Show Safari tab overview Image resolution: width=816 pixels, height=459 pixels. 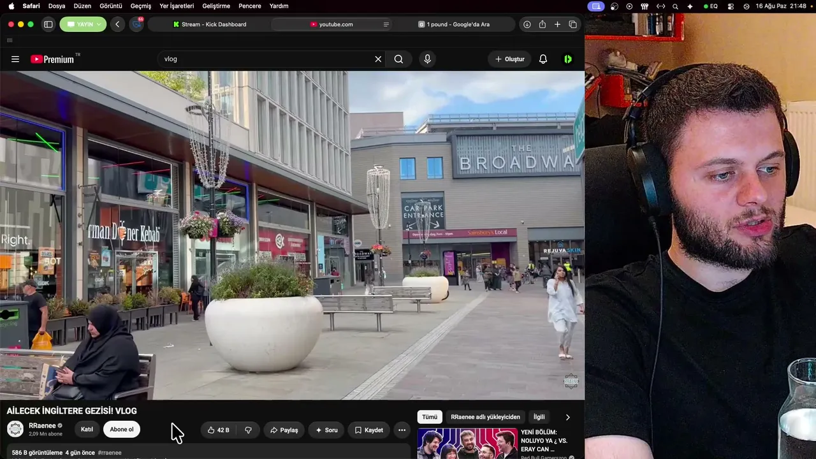tap(572, 24)
